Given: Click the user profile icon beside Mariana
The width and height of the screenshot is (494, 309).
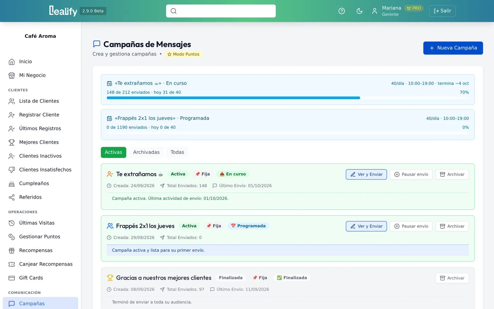Looking at the screenshot, I should [x=375, y=11].
